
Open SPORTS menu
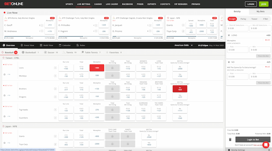point(69,4)
